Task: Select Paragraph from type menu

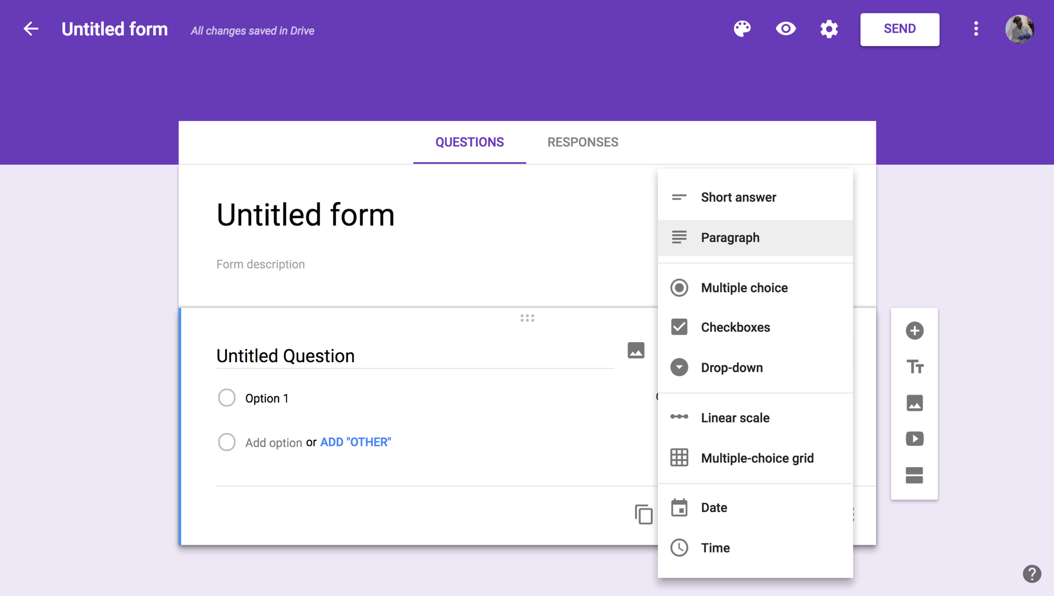Action: pyautogui.click(x=730, y=238)
